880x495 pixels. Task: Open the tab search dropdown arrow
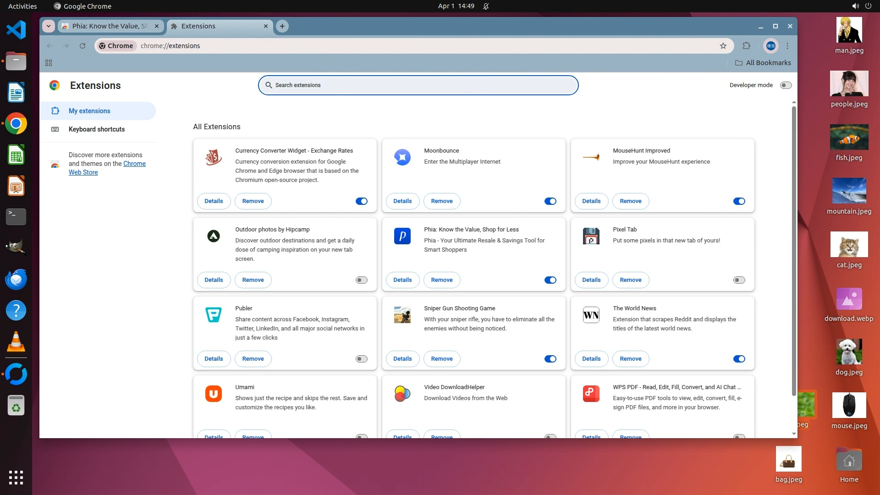[x=49, y=26]
